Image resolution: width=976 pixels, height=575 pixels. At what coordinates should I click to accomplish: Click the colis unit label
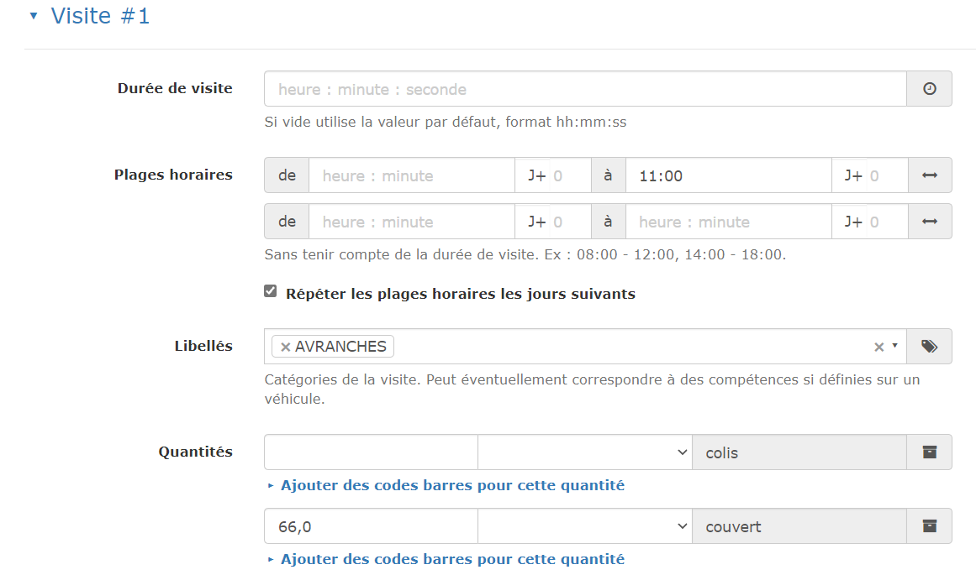pos(721,453)
